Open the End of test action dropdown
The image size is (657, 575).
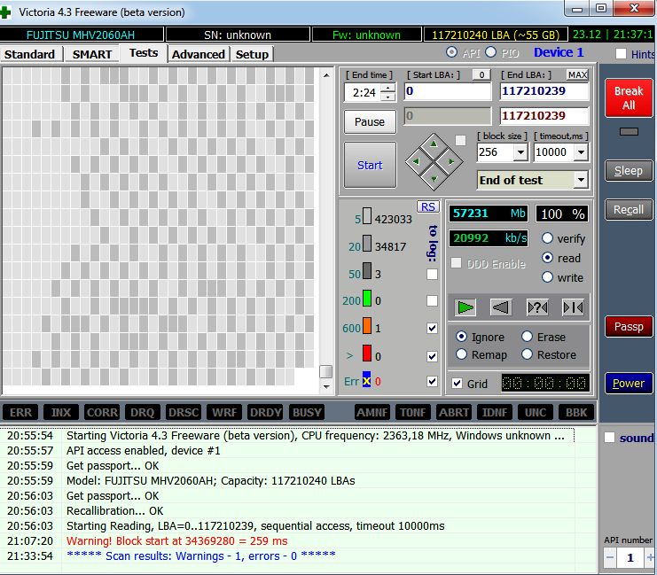(581, 180)
